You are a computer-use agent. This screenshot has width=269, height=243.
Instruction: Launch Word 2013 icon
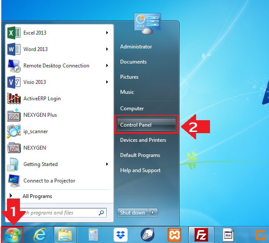point(14,49)
